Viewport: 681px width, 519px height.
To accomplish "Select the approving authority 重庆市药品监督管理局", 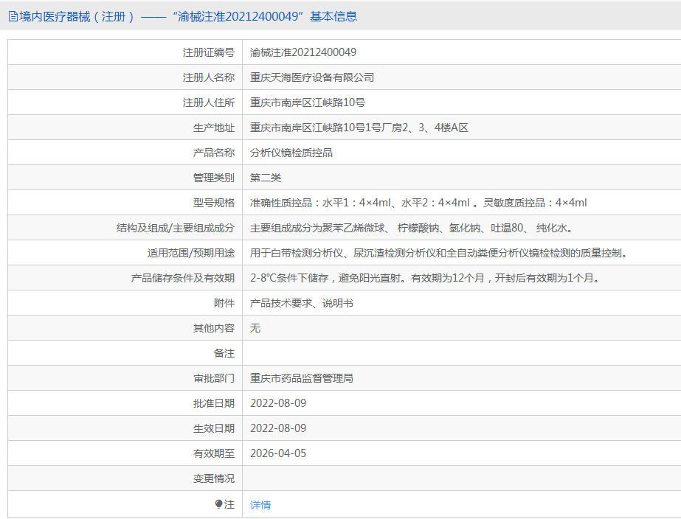I will coord(302,378).
